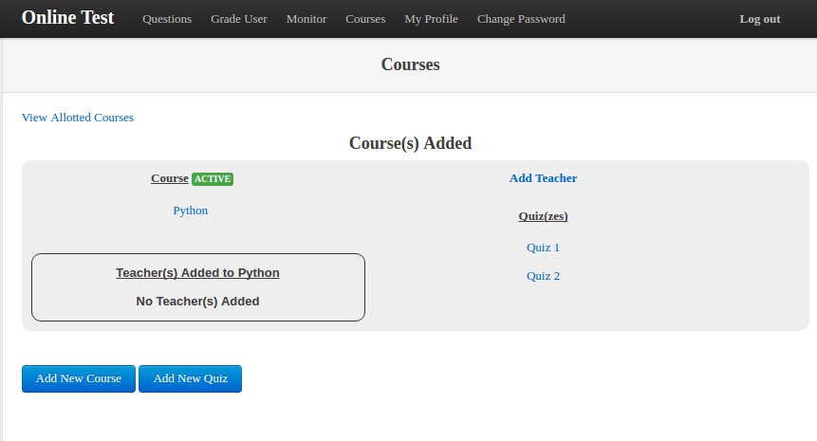Click Teacher(s) Added to Python heading

pos(197,273)
